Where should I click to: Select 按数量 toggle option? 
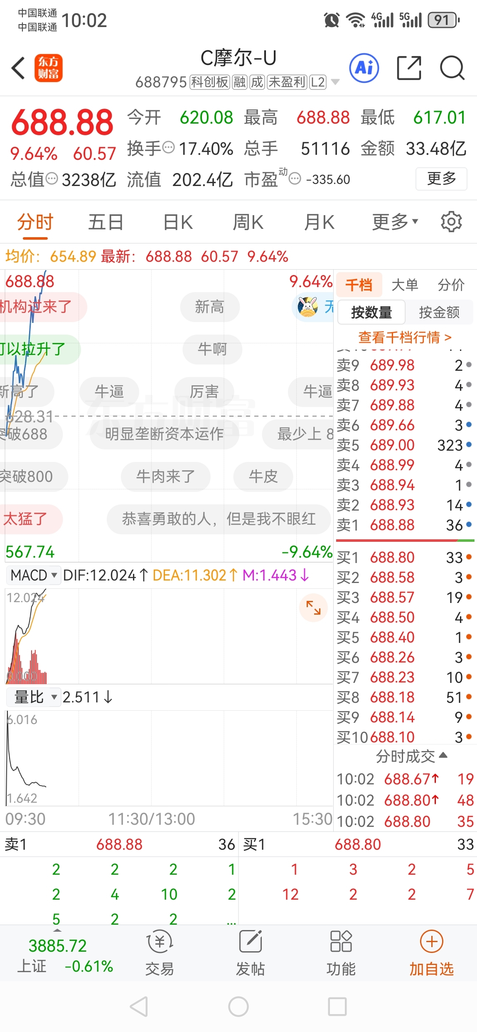(371, 312)
